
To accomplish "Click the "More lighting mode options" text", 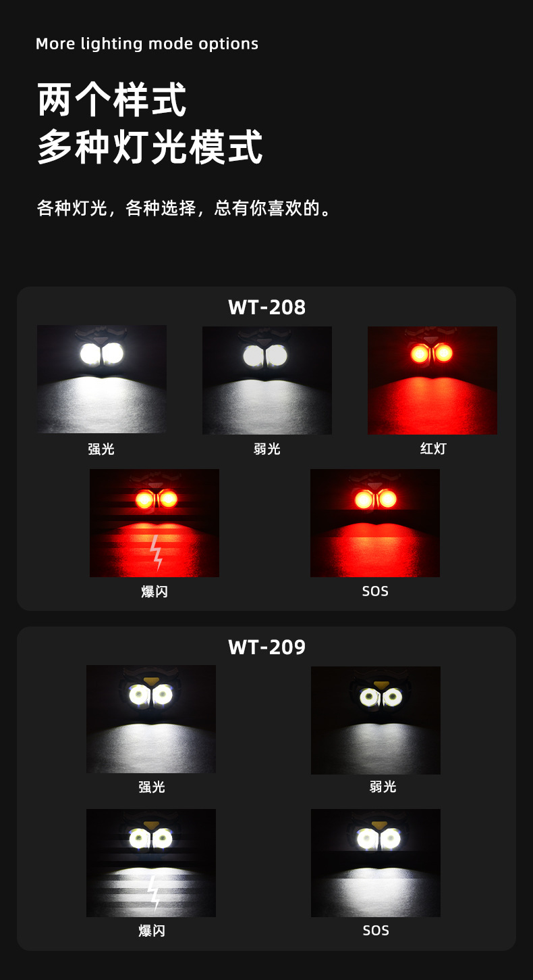I will coord(147,44).
